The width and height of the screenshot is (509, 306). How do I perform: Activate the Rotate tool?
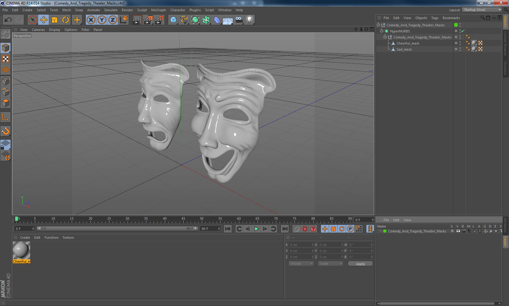pyautogui.click(x=65, y=20)
